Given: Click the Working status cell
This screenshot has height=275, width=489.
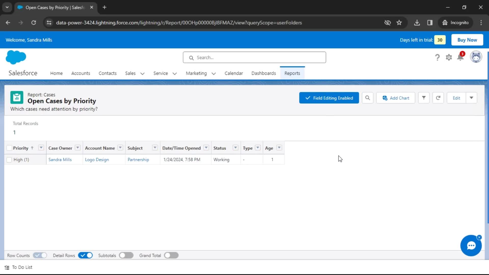Looking at the screenshot, I should (x=226, y=160).
